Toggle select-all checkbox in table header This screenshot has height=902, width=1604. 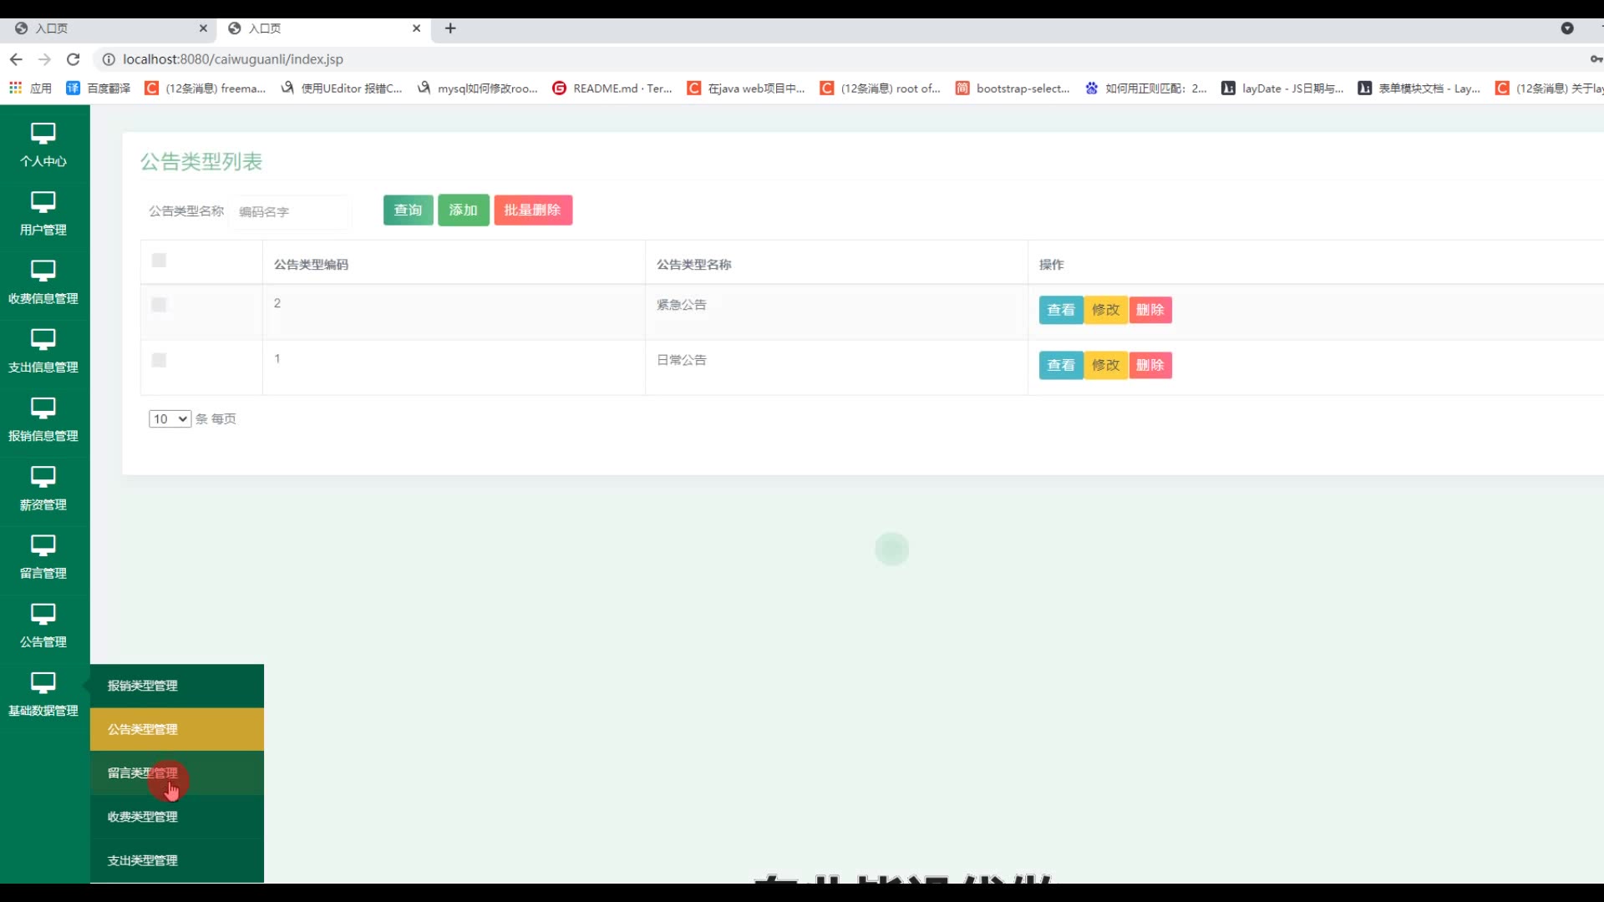[x=159, y=261]
